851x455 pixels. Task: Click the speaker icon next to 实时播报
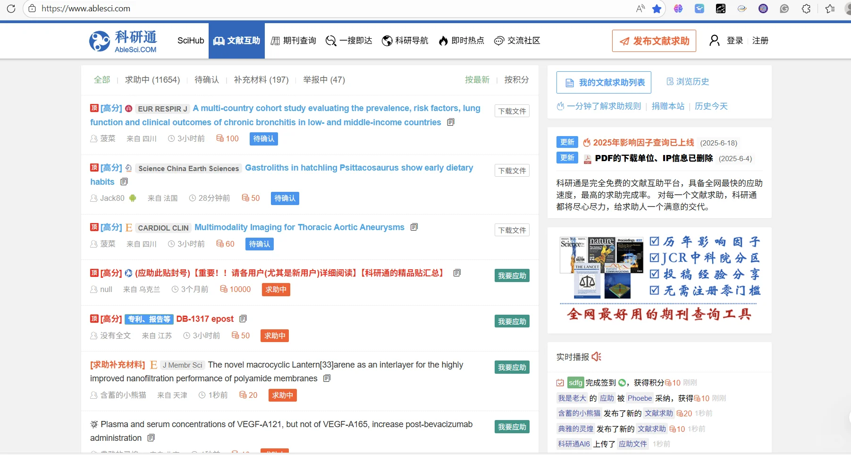pyautogui.click(x=597, y=357)
